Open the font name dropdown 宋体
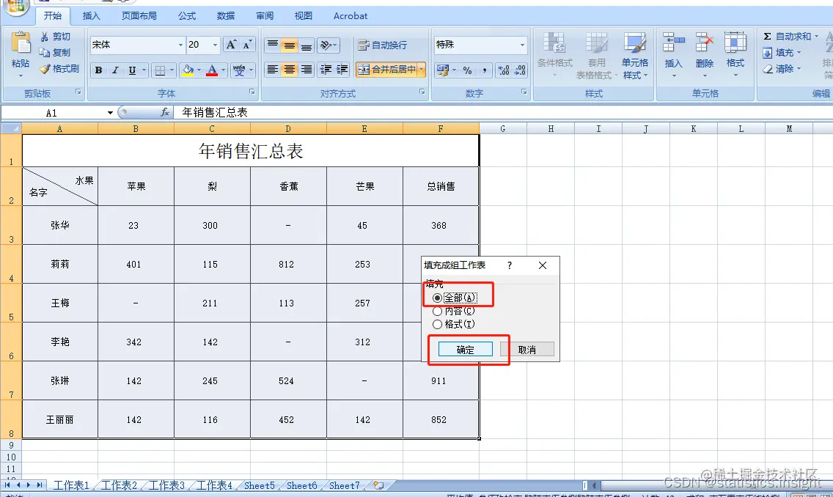 coord(180,45)
